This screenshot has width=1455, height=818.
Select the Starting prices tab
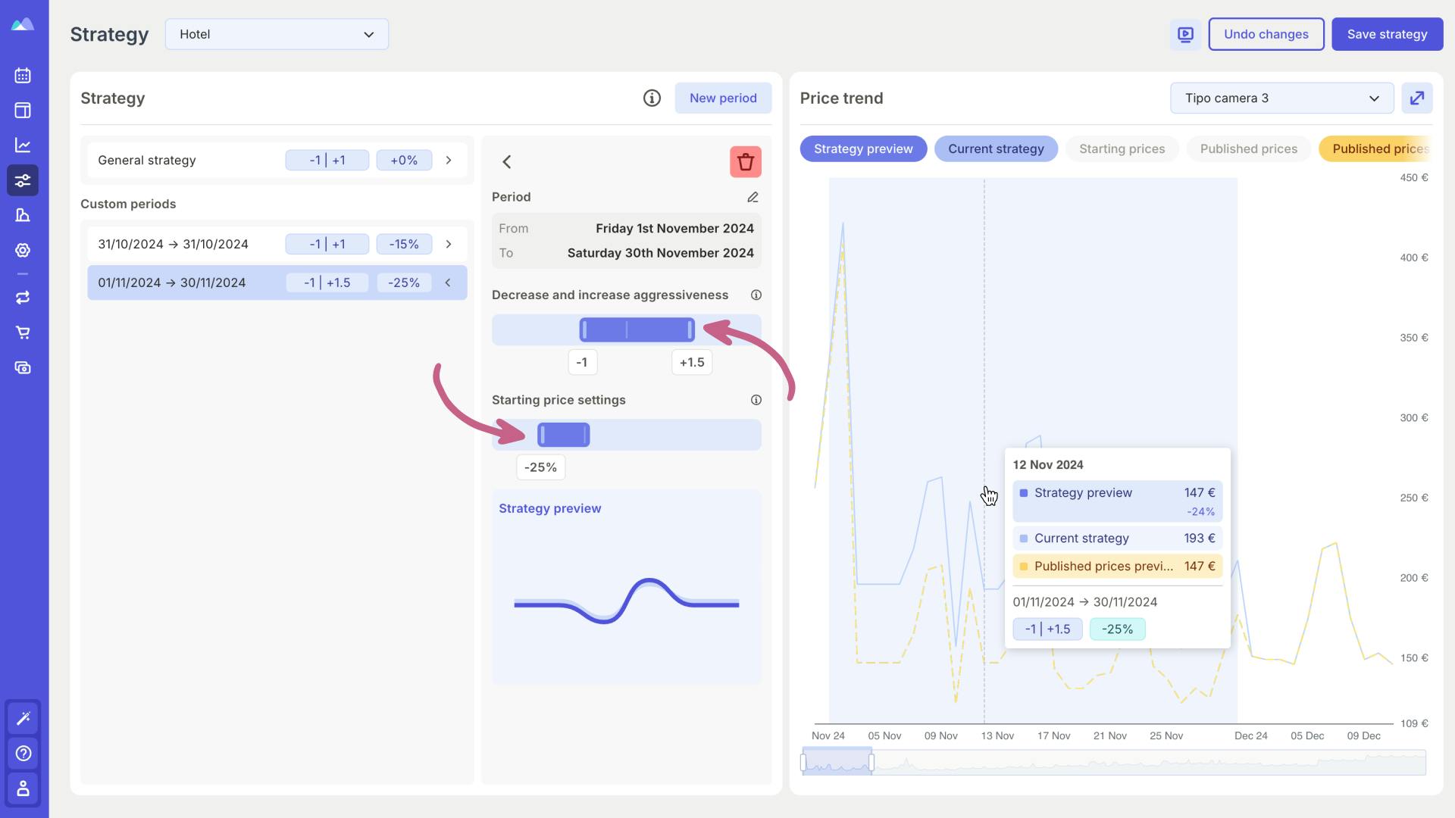pyautogui.click(x=1122, y=148)
